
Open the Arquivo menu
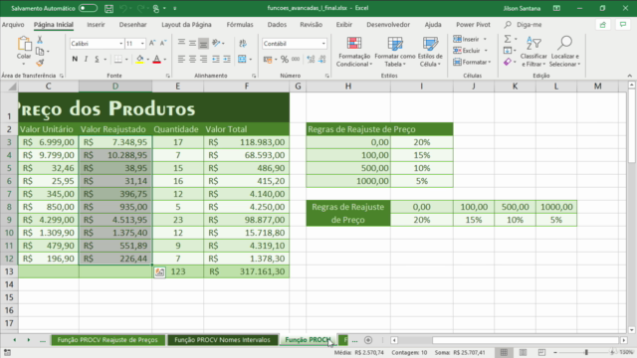coord(13,25)
